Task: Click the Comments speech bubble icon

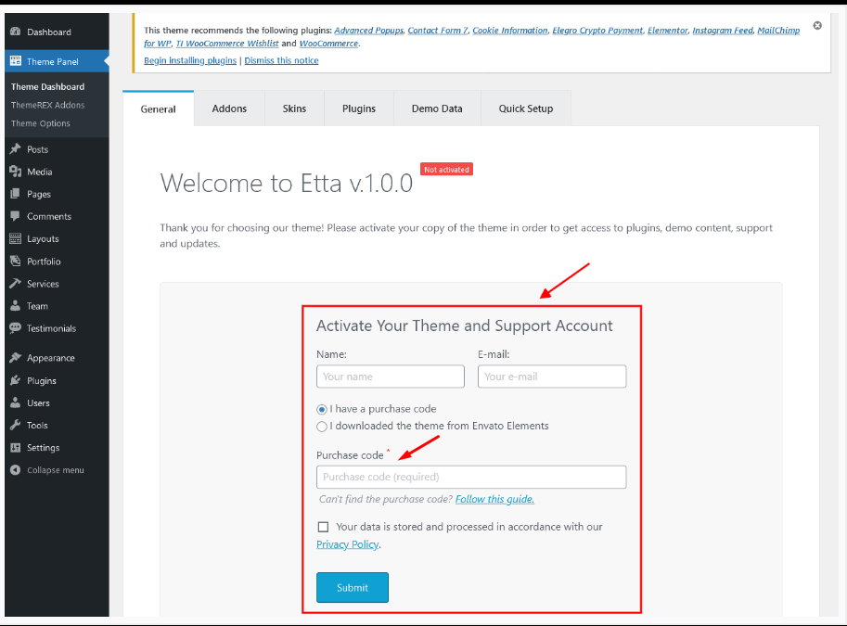Action: tap(15, 216)
